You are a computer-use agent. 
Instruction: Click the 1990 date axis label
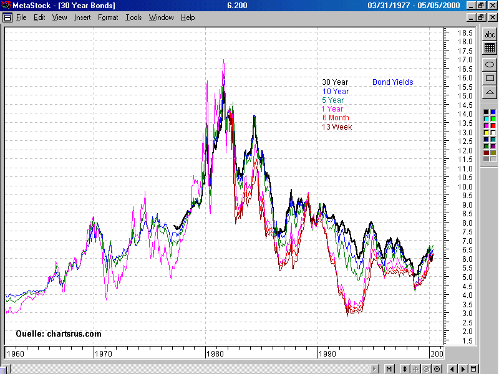pyautogui.click(x=327, y=353)
